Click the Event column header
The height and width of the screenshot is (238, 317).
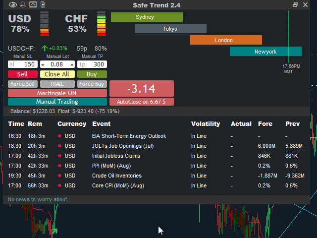tap(101, 123)
